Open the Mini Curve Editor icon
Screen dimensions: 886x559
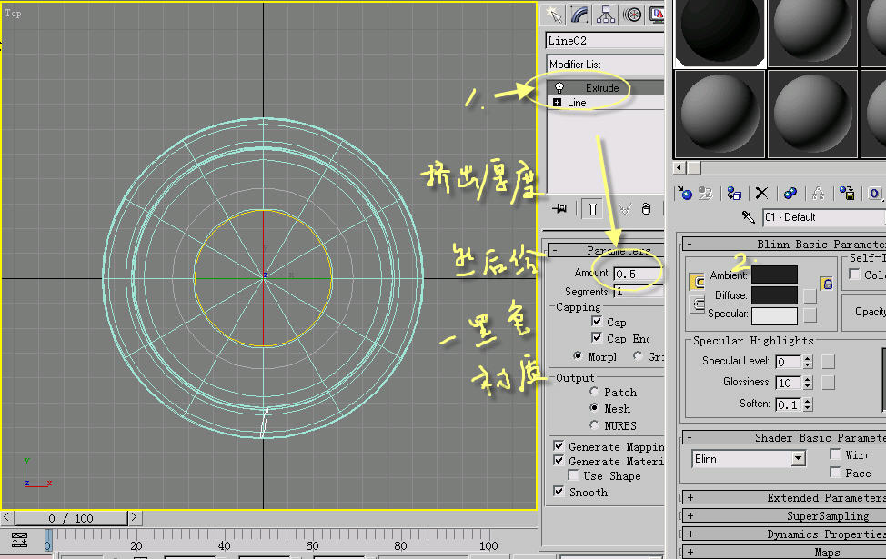(20, 540)
